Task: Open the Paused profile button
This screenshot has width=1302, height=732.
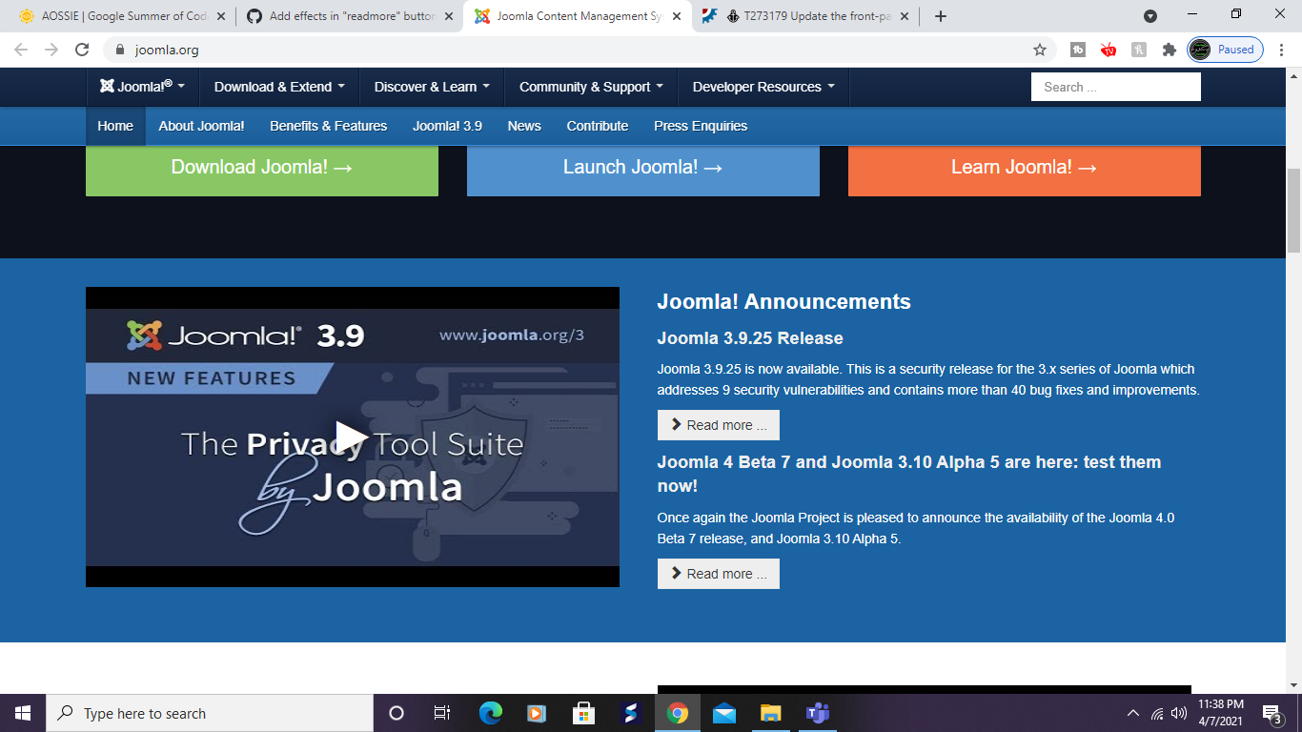Action: click(1225, 50)
